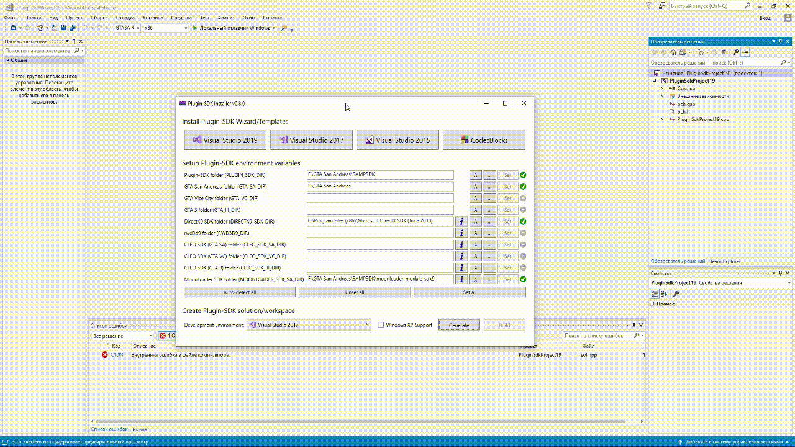Expand the PluginSdkProject19.cpp tree node
Screen dimensions: 795x447
pyautogui.click(x=661, y=119)
